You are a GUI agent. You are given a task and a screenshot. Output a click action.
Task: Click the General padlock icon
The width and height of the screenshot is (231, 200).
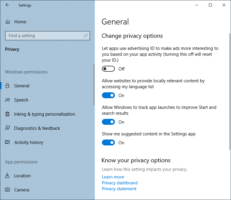[x=7, y=86]
